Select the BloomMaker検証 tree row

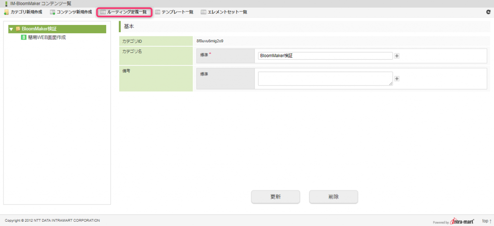pos(57,29)
